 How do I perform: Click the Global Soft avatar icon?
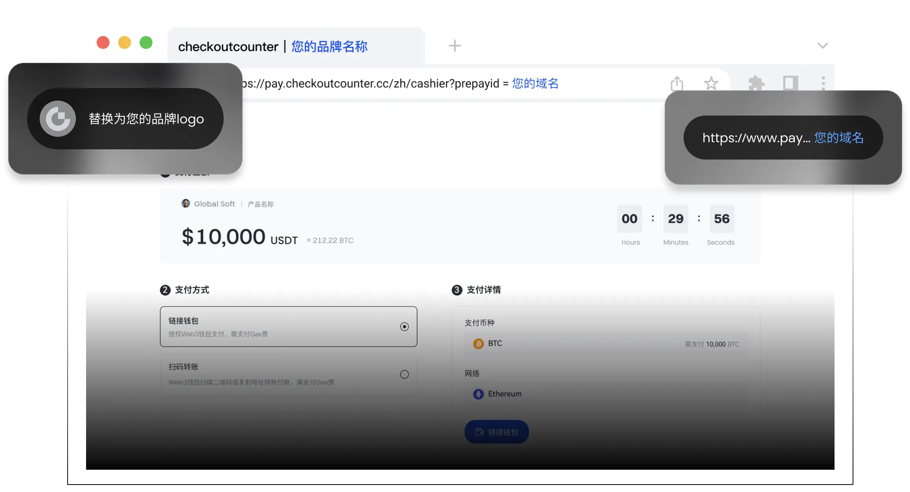pos(185,204)
